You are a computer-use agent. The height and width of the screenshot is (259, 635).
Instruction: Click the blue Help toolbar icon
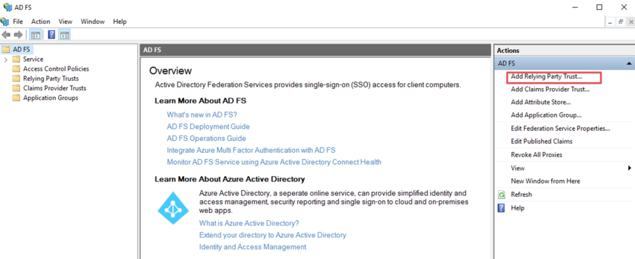click(x=52, y=35)
